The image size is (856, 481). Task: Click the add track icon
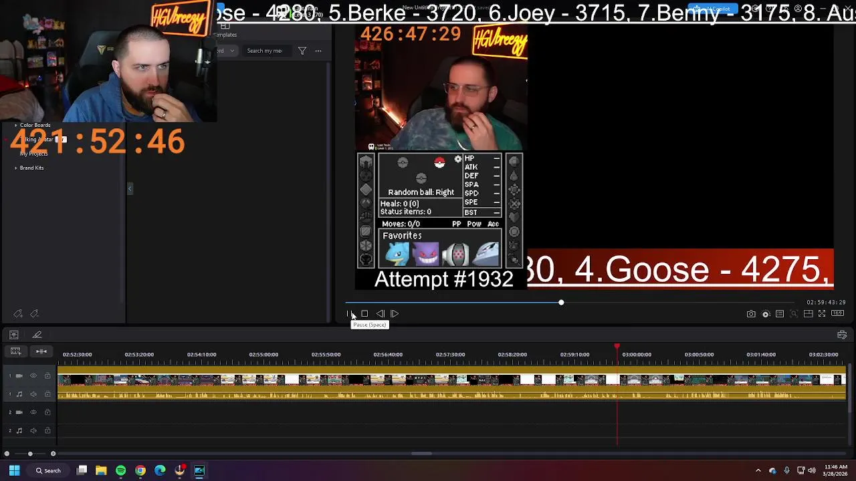pyautogui.click(x=15, y=351)
